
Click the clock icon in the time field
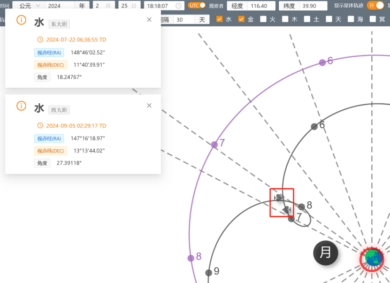(x=178, y=6)
